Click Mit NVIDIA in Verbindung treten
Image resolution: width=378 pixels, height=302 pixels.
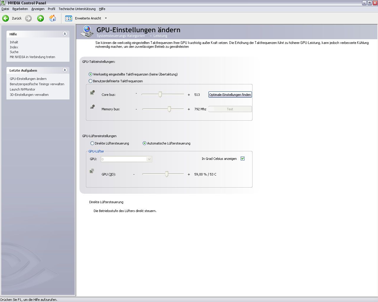click(32, 57)
